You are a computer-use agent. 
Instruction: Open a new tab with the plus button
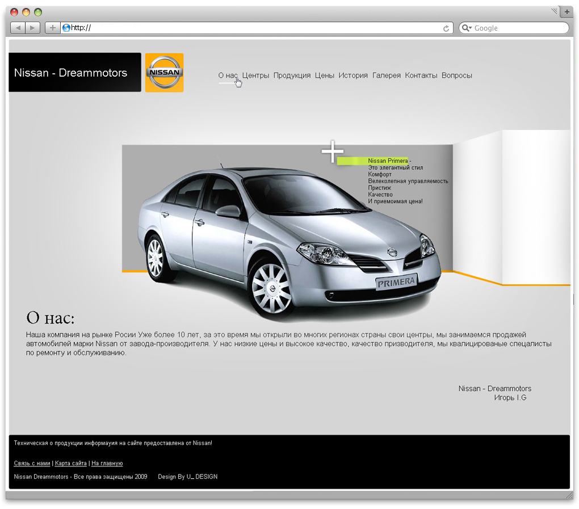point(566,12)
